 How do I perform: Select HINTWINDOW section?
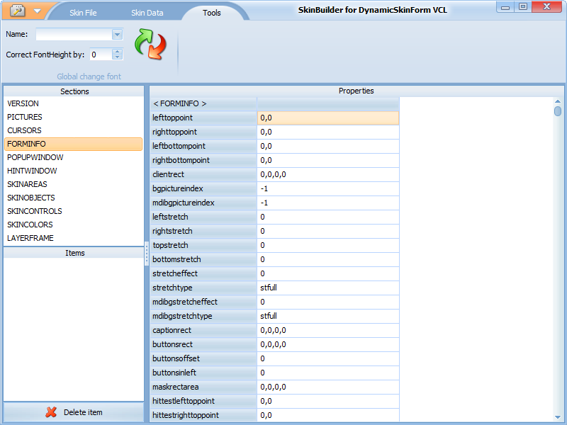[x=74, y=171]
